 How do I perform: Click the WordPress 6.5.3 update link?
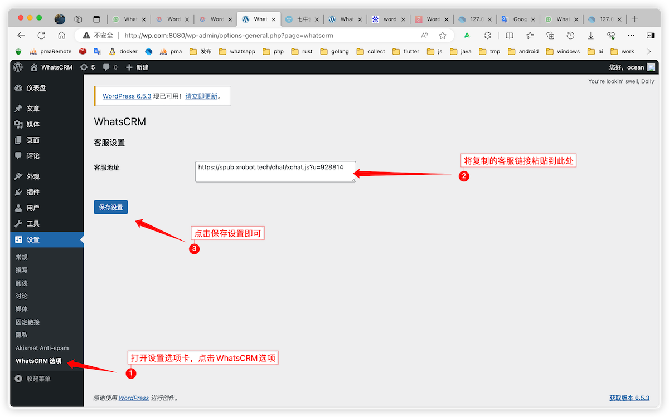click(x=127, y=96)
